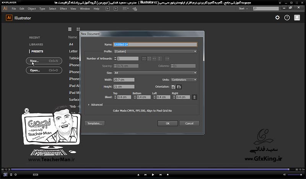Click the Bottom bleed stepper
The image size is (306, 179).
[135, 97]
